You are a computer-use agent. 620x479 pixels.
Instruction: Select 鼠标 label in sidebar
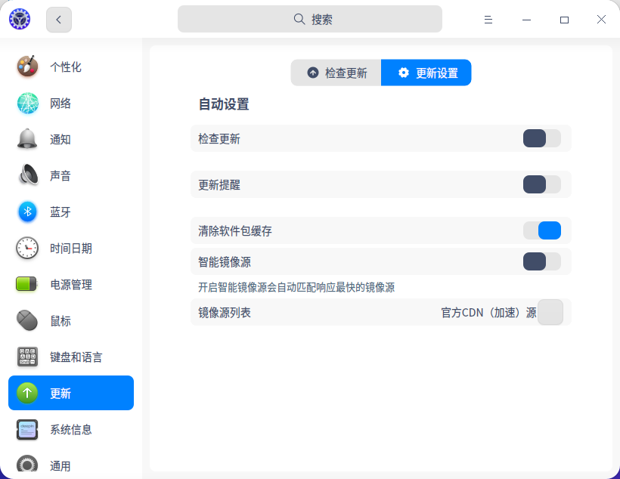point(60,321)
